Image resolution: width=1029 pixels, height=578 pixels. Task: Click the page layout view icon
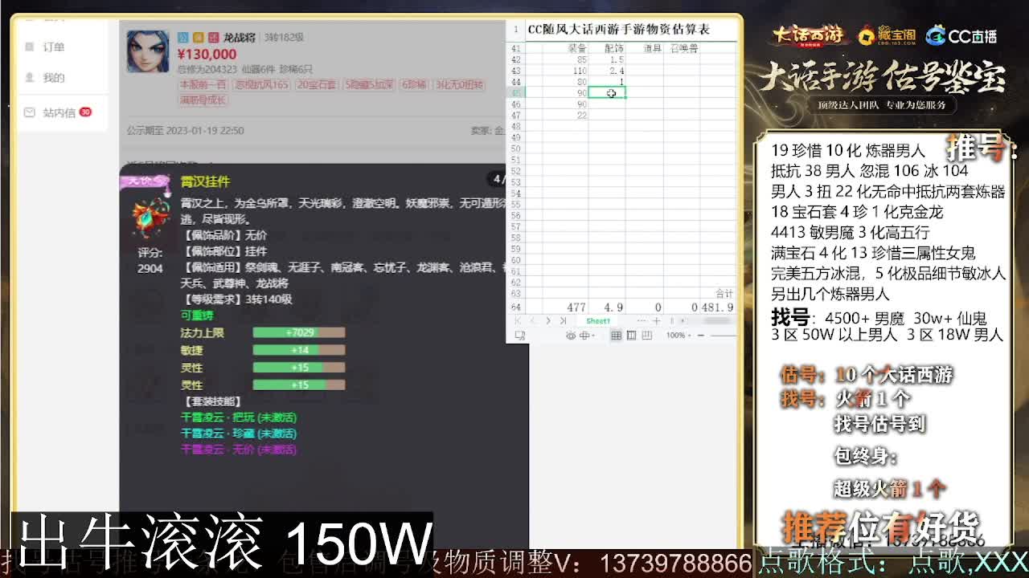tap(632, 336)
